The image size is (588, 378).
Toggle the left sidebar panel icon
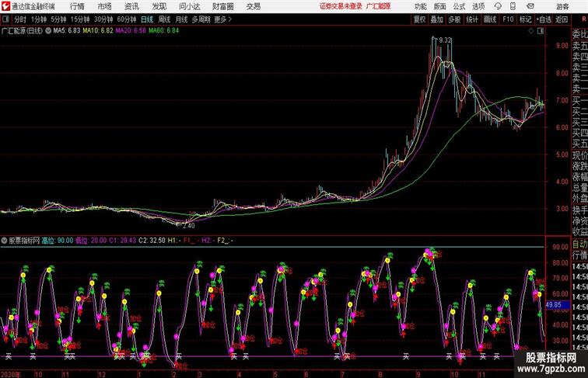point(5,19)
